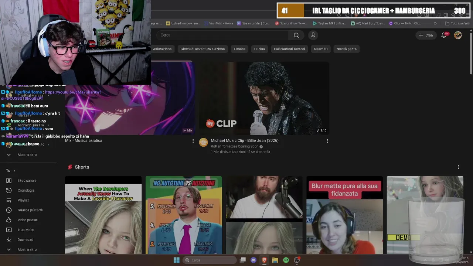The width and height of the screenshot is (473, 266).
Task: Select the Giochi di avventura e azione chip
Action: pyautogui.click(x=203, y=49)
